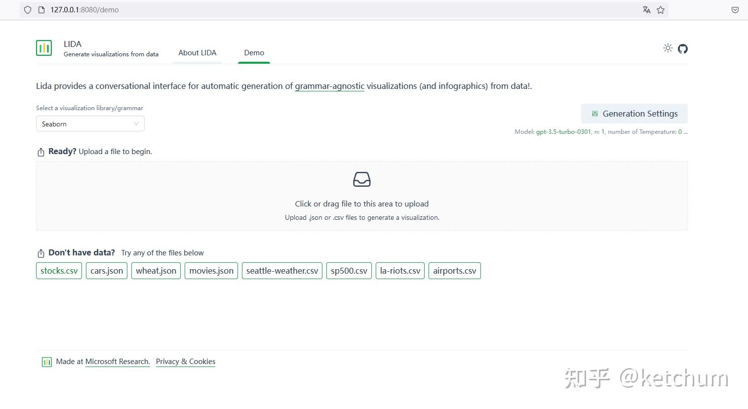Click the browser translate page icon
The height and width of the screenshot is (409, 748).
(647, 10)
